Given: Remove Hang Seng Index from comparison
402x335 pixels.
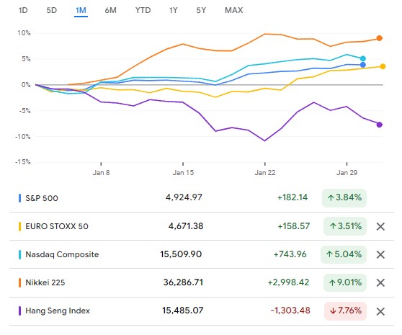Looking at the screenshot, I should click(x=380, y=311).
